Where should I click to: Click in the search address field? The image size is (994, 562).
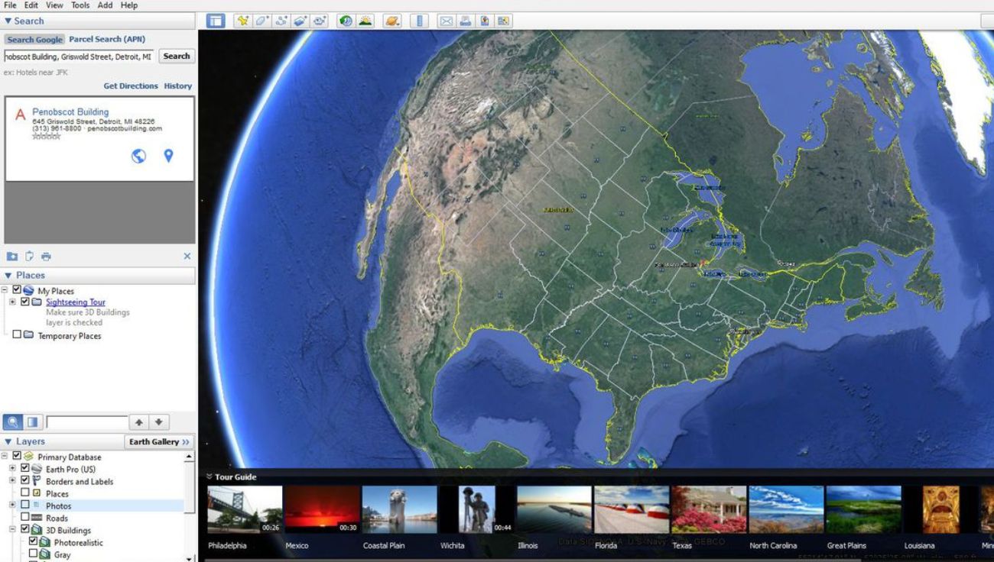point(79,57)
